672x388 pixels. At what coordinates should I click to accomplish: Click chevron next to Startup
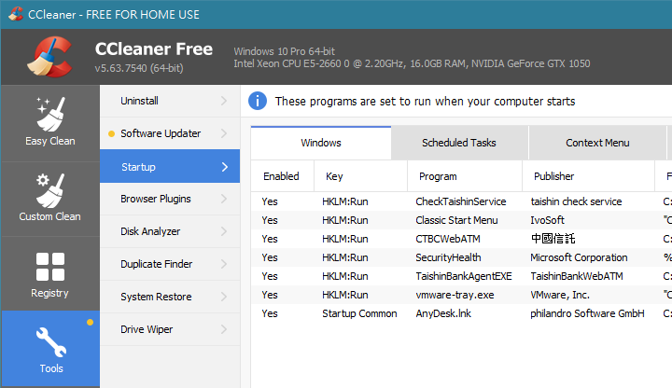pos(225,167)
